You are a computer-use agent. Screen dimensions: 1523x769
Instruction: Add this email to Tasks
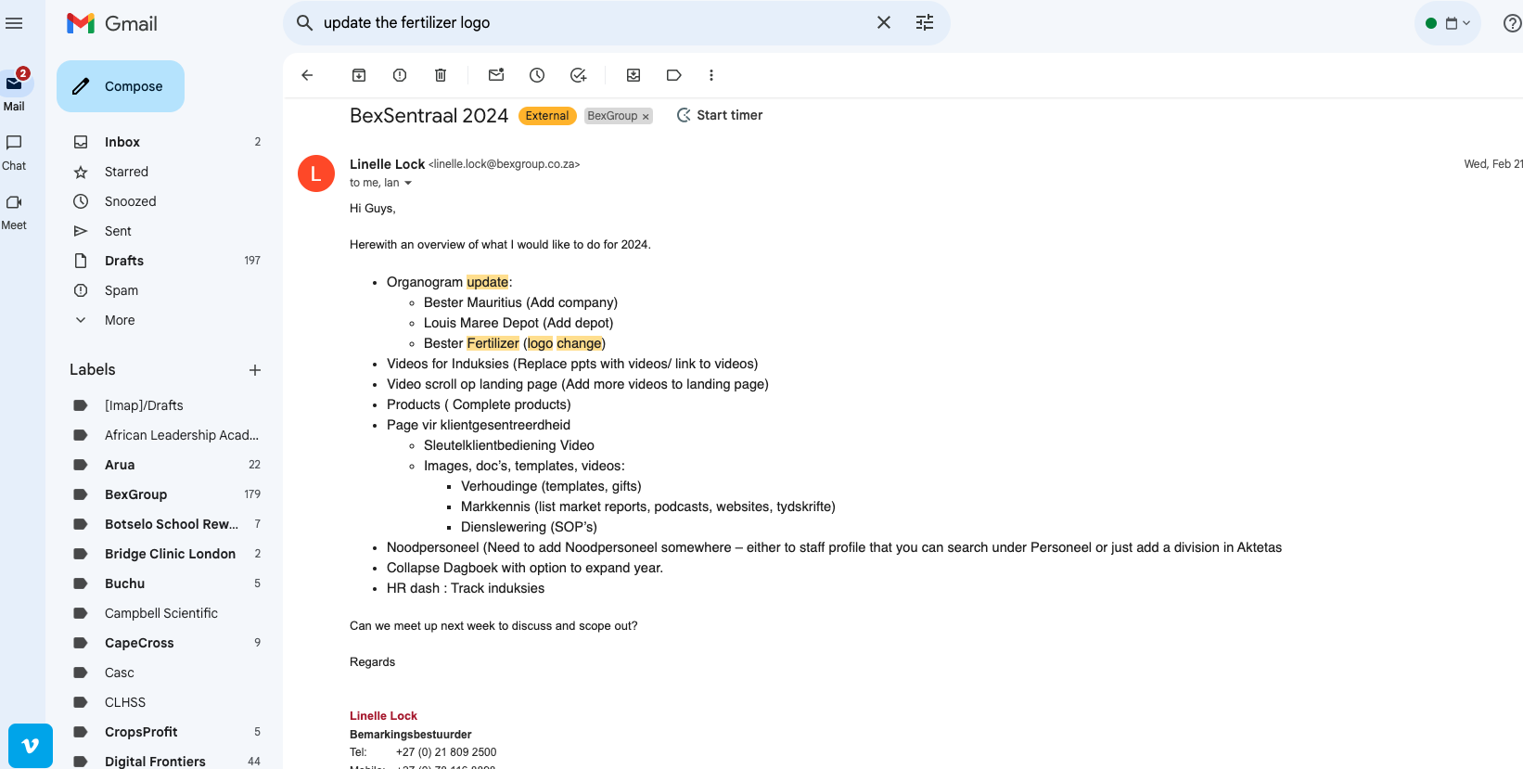coord(578,75)
